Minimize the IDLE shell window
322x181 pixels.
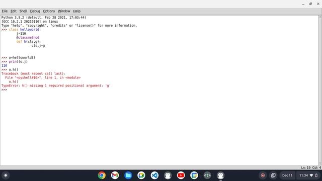(303, 4)
